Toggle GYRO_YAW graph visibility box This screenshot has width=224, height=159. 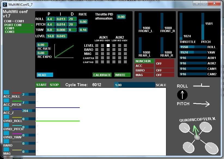click(6, 133)
